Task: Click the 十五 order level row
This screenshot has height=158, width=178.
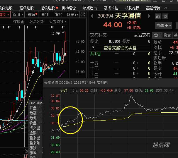Action: click(120, 63)
